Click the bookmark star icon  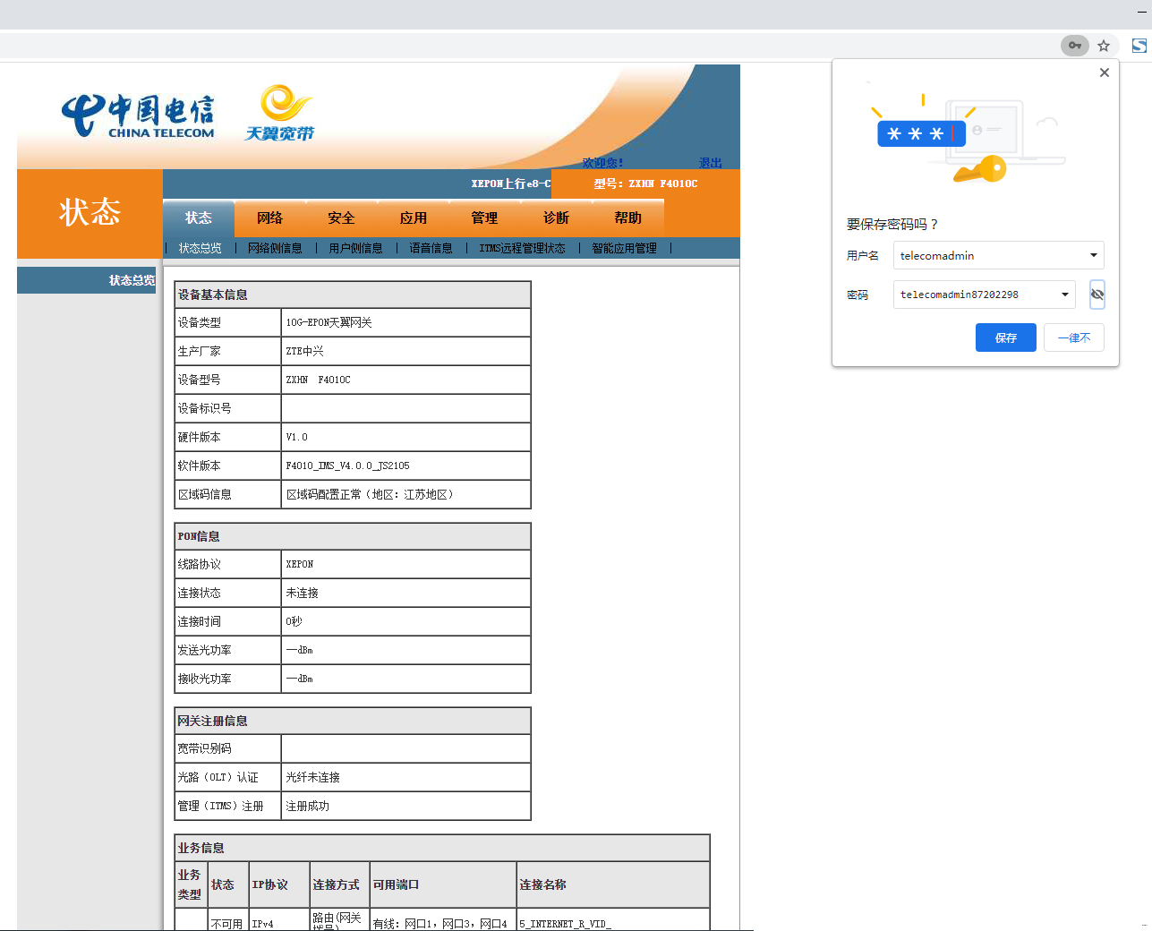tap(1104, 46)
